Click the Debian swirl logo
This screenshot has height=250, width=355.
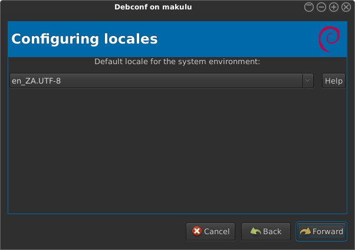coord(328,40)
